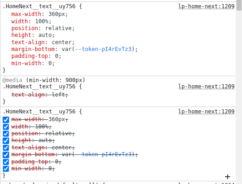
Task: Uncheck the height auto property checkbox
Action: pos(6,141)
